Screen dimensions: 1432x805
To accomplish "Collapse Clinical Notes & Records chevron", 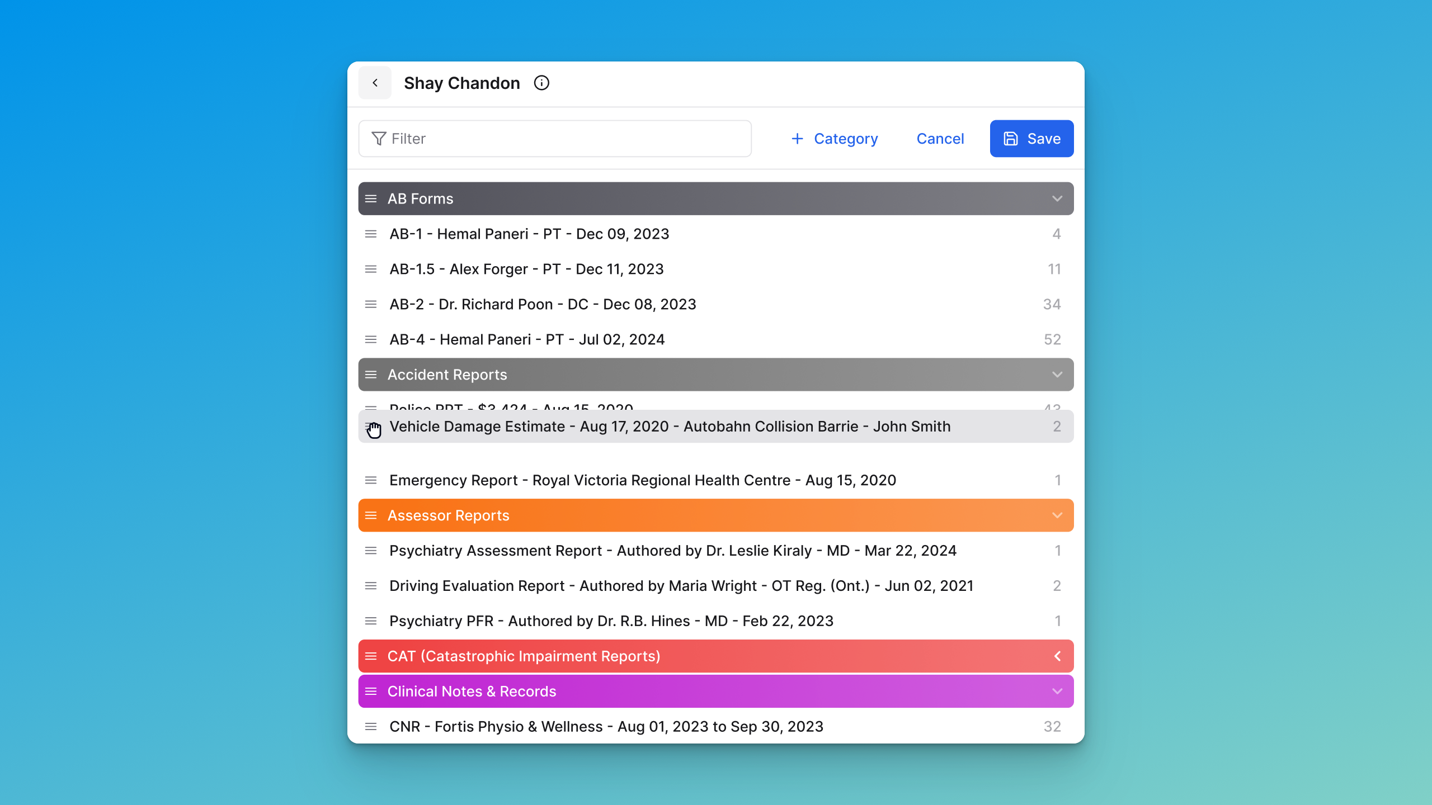I will pyautogui.click(x=1057, y=692).
